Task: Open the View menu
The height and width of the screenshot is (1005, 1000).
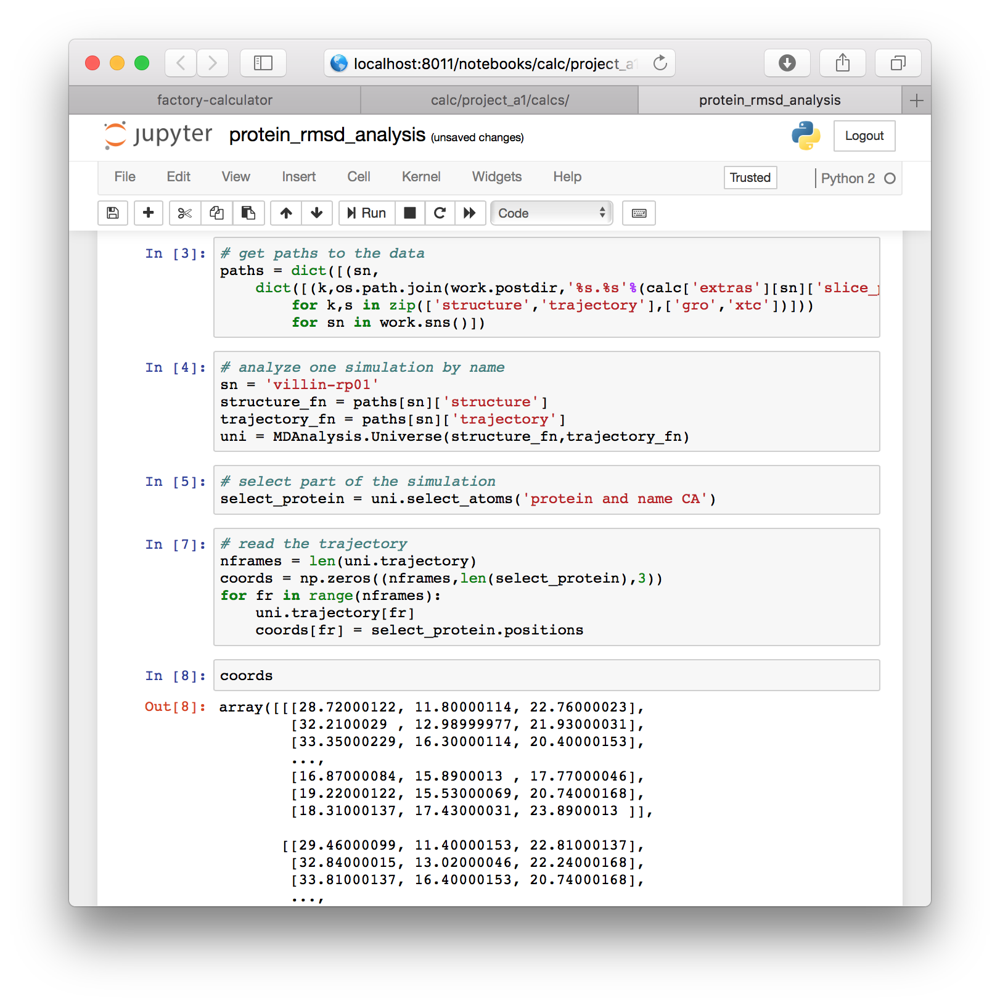Action: (236, 177)
